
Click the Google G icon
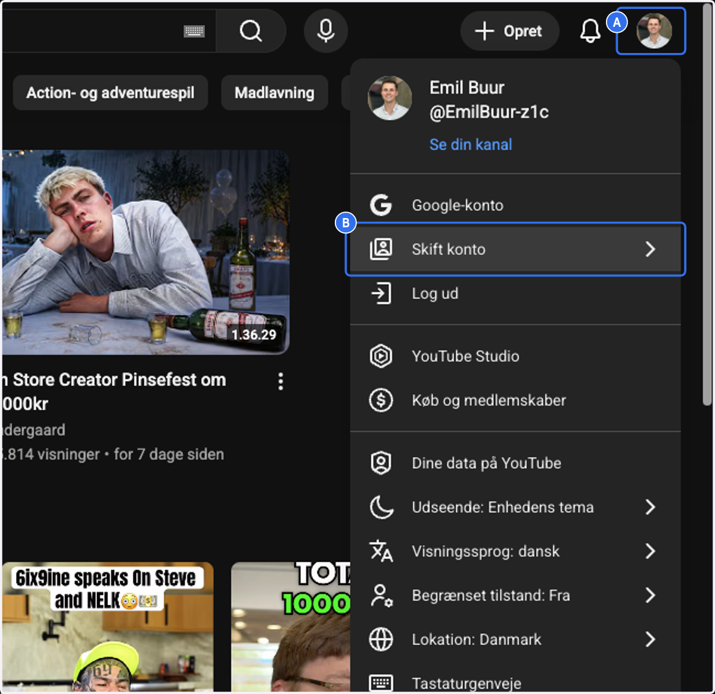coord(381,205)
